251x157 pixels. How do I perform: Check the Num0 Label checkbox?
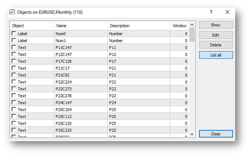(14, 34)
